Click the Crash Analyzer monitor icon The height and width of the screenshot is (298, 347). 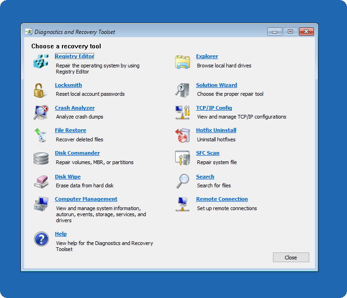[41, 112]
